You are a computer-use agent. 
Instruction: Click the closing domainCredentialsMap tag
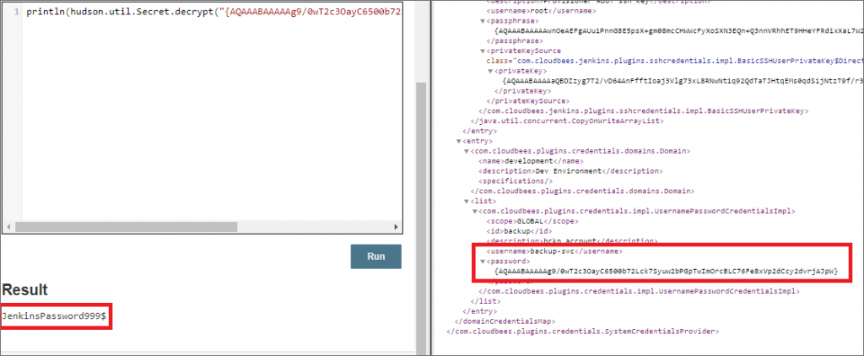[505, 321]
